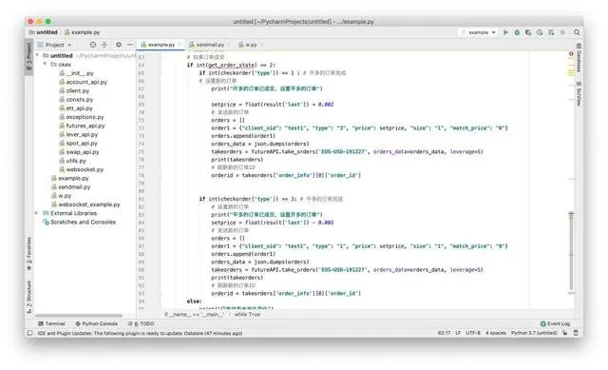
Task: Select spot_api.py in project tree
Action: [x=78, y=144]
